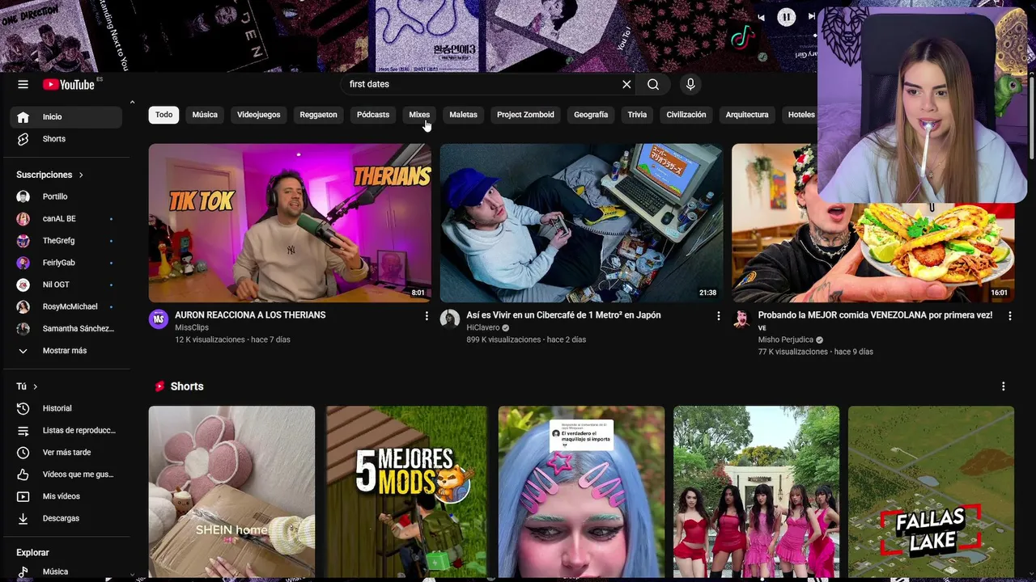Viewport: 1036px width, 582px height.
Task: Open the Portillo channel subscription
Action: [x=66, y=196]
